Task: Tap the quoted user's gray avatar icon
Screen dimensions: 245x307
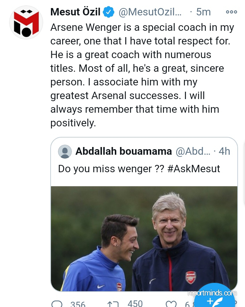Action: (65, 152)
